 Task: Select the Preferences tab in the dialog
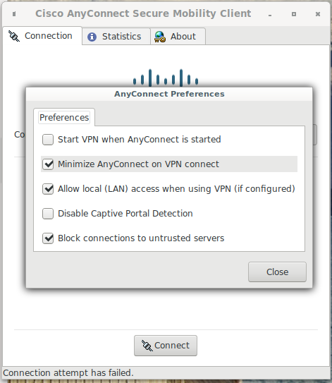click(64, 118)
